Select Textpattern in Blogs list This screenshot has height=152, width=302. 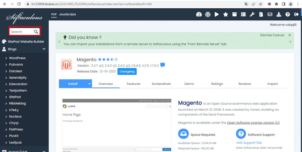pyautogui.click(x=18, y=90)
